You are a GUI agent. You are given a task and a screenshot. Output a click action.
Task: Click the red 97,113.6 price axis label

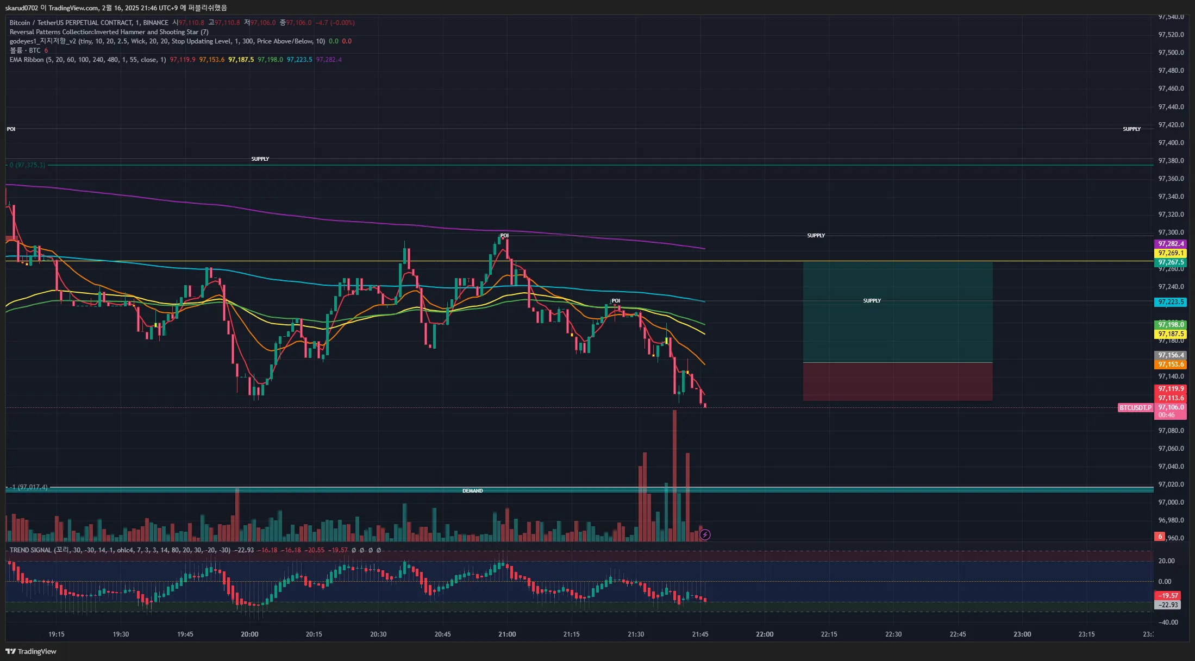click(1171, 398)
